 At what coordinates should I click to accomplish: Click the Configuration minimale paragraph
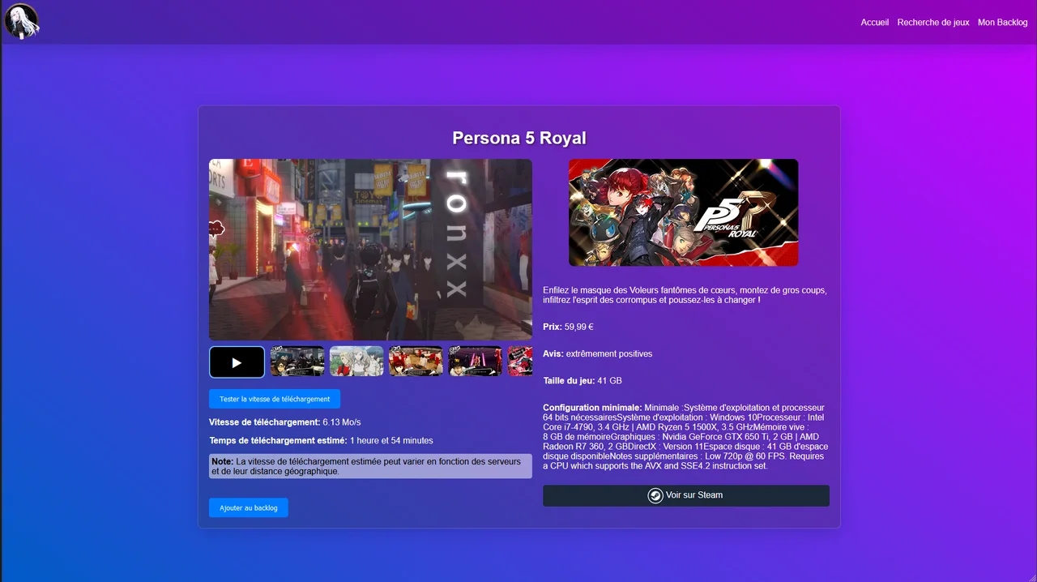click(x=686, y=437)
